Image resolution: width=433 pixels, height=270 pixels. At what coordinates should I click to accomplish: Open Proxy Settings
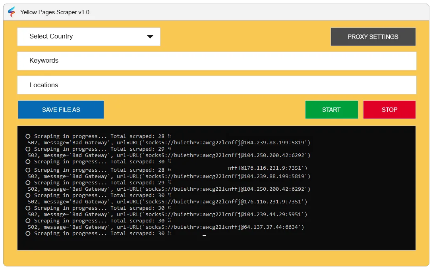(373, 36)
